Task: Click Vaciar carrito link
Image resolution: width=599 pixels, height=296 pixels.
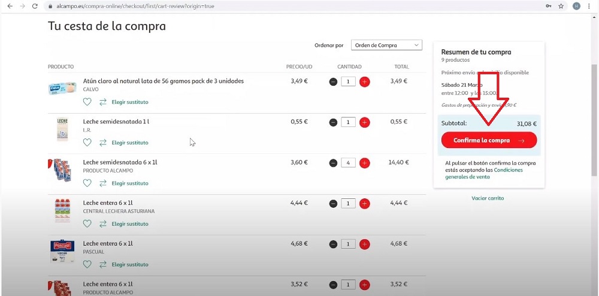Action: (488, 198)
